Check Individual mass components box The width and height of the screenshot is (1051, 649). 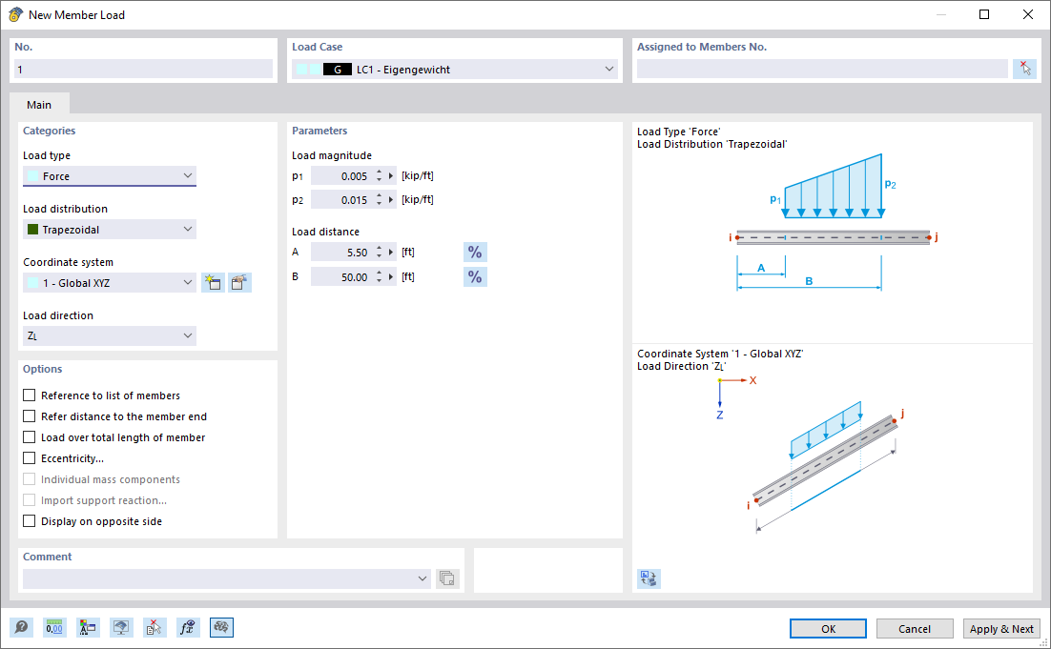pos(29,478)
